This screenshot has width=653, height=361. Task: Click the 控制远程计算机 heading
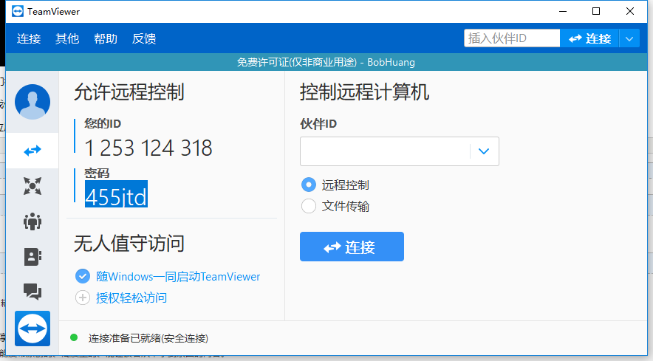point(364,92)
